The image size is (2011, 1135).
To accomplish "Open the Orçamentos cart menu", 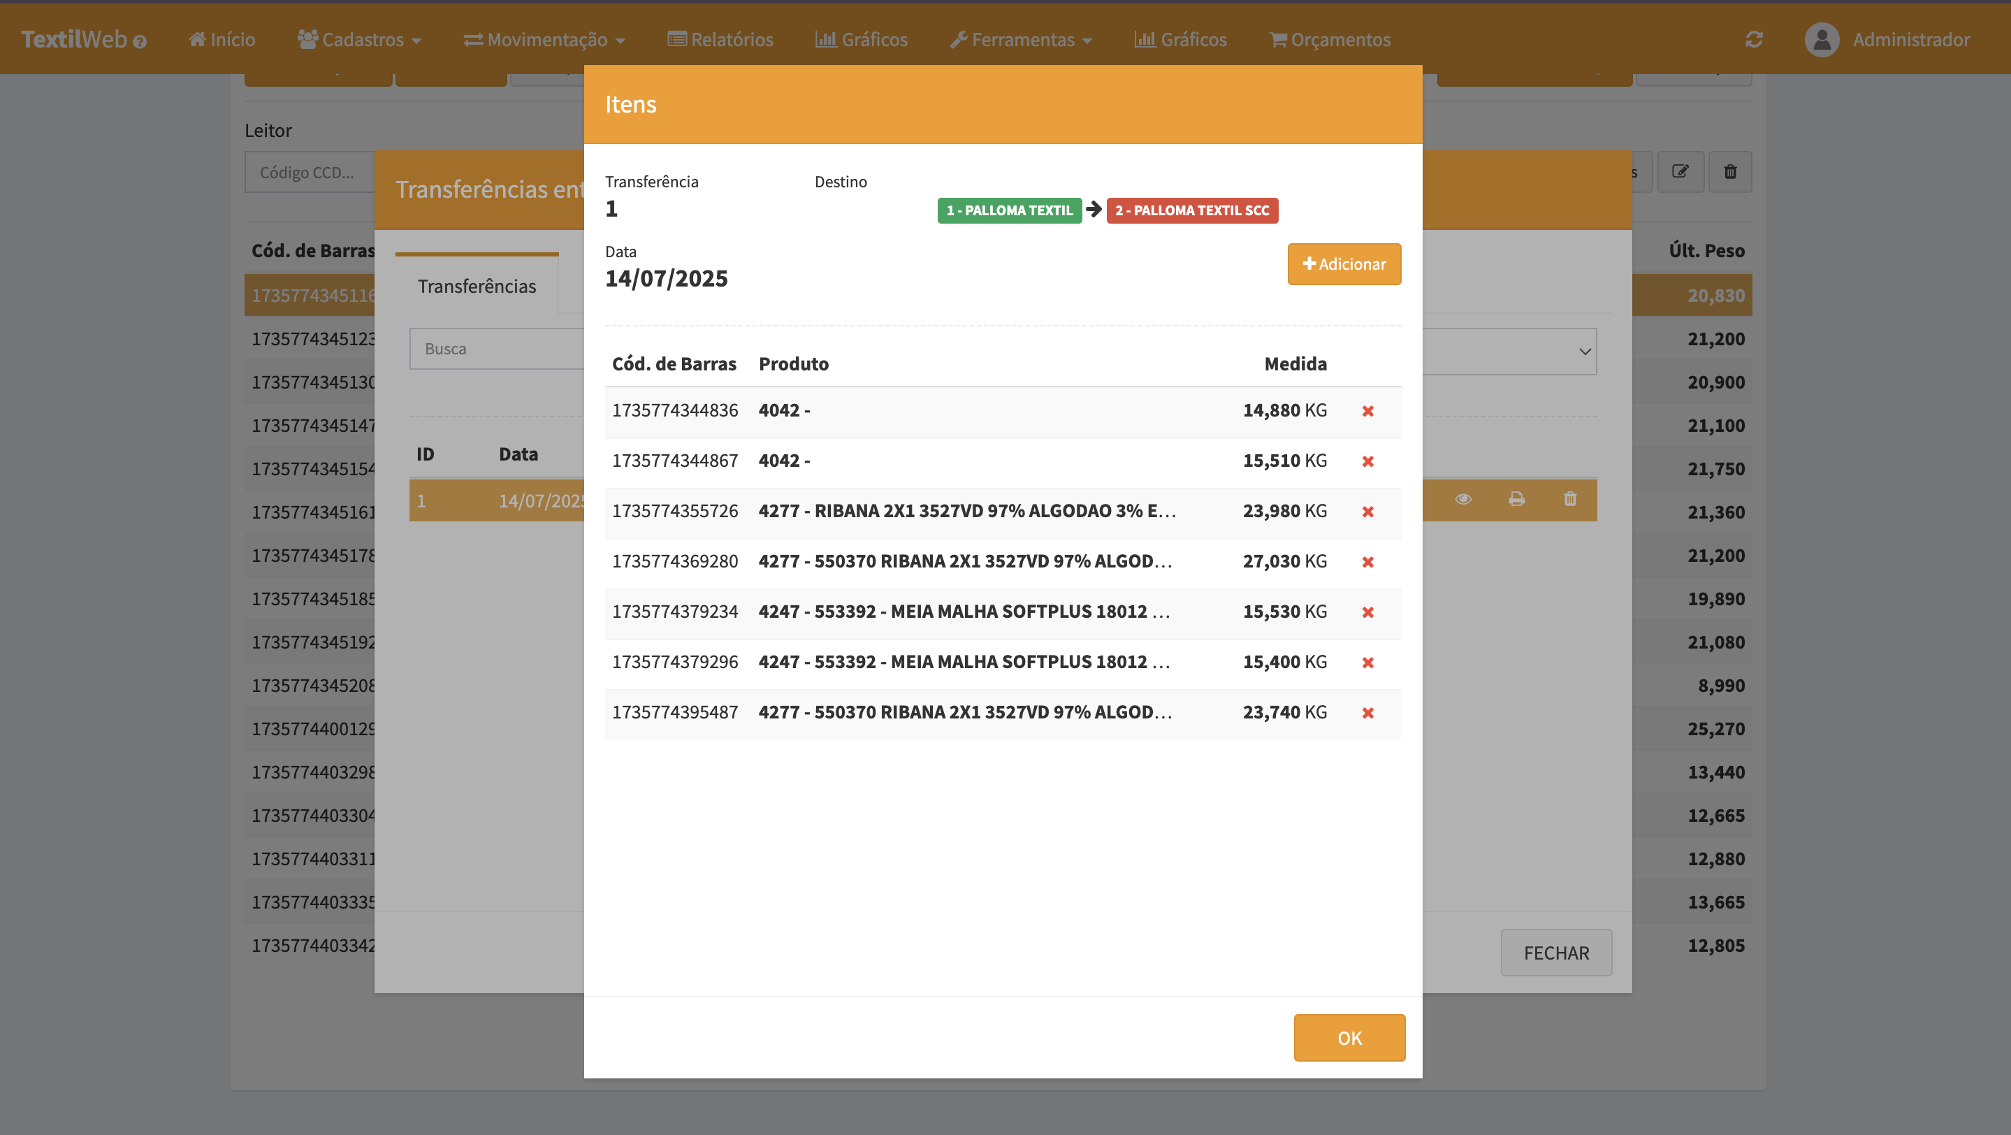I will pos(1330,39).
